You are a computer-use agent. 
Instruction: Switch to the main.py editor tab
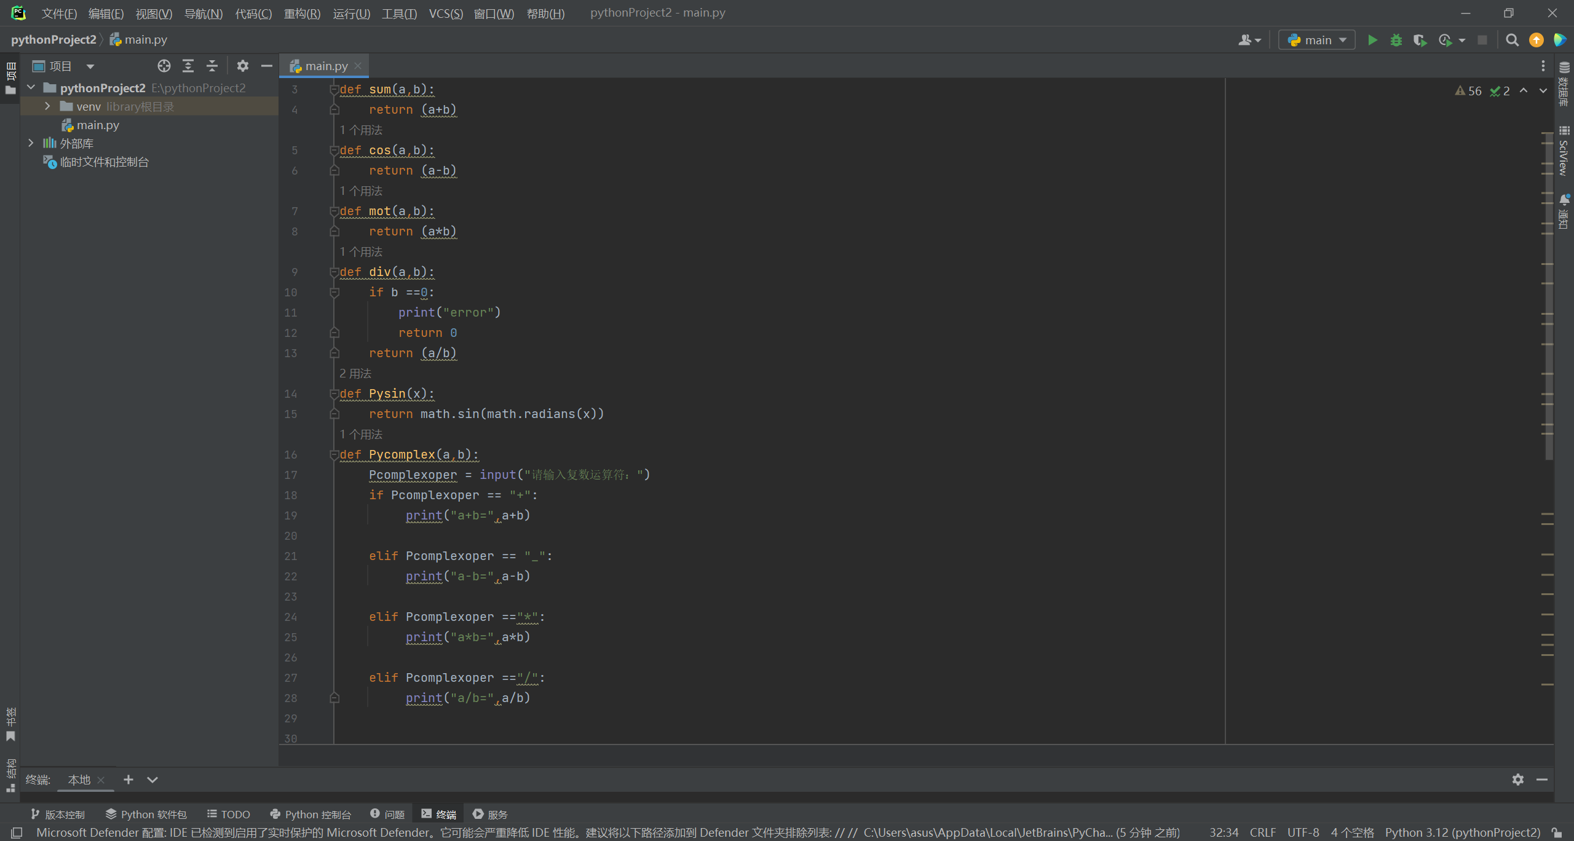[326, 66]
